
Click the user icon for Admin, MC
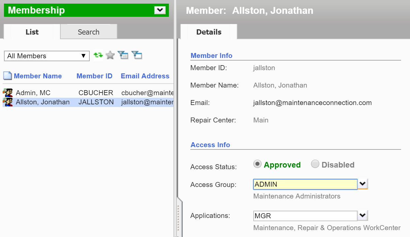[x=8, y=93]
